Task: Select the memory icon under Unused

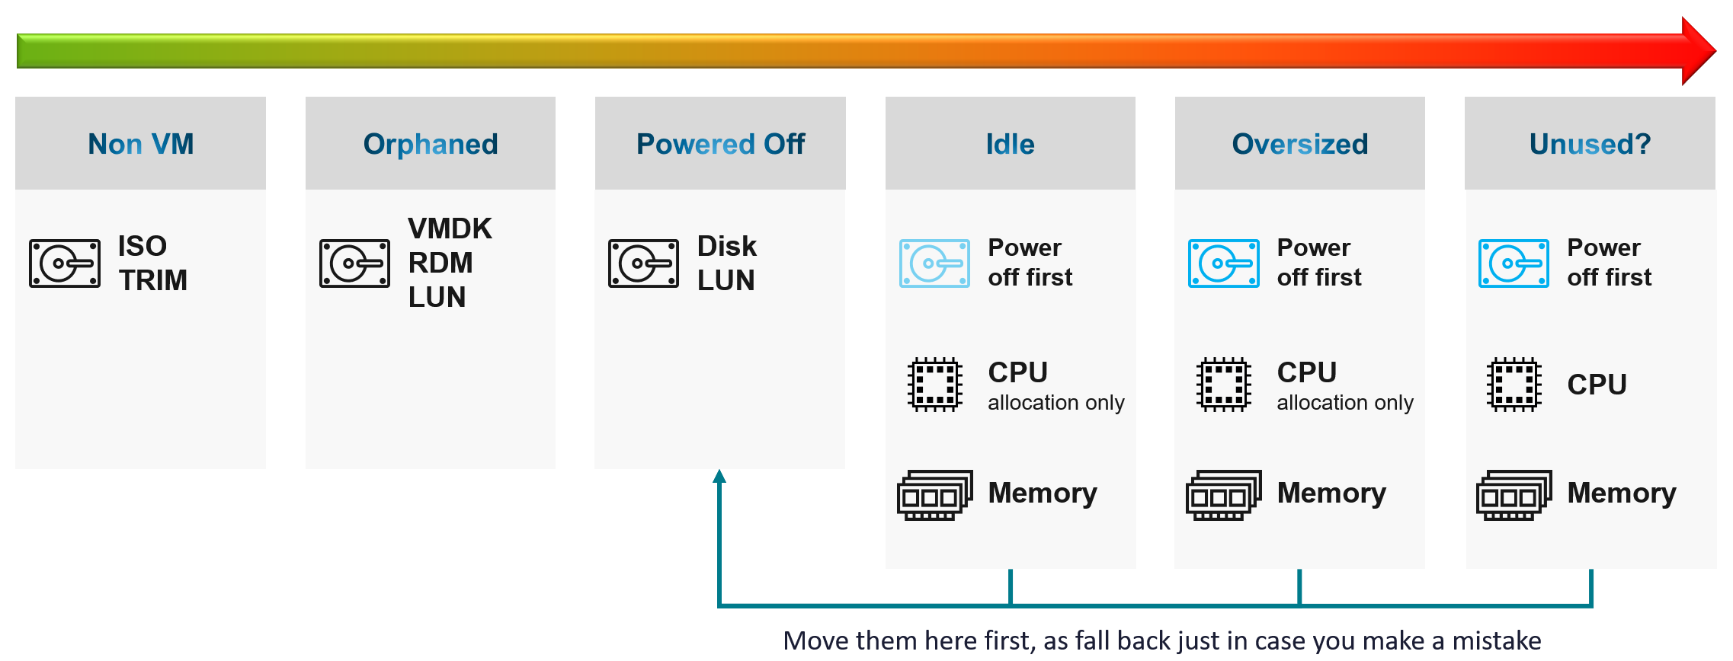Action: pyautogui.click(x=1514, y=495)
